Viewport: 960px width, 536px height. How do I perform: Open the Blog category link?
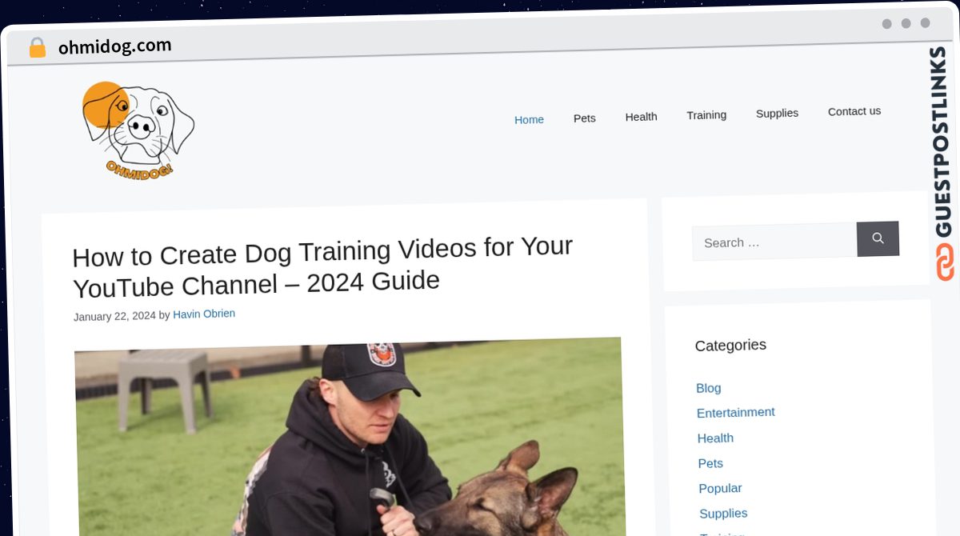pos(709,388)
